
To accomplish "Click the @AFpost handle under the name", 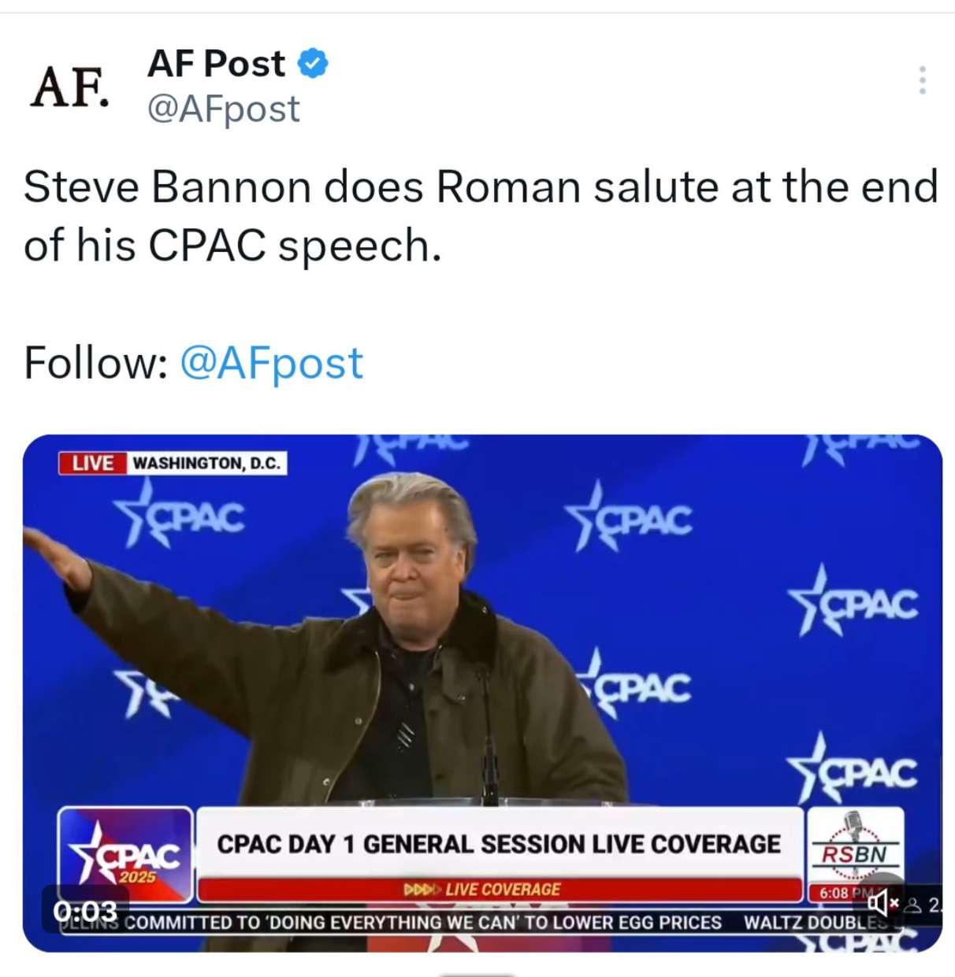I will point(223,109).
